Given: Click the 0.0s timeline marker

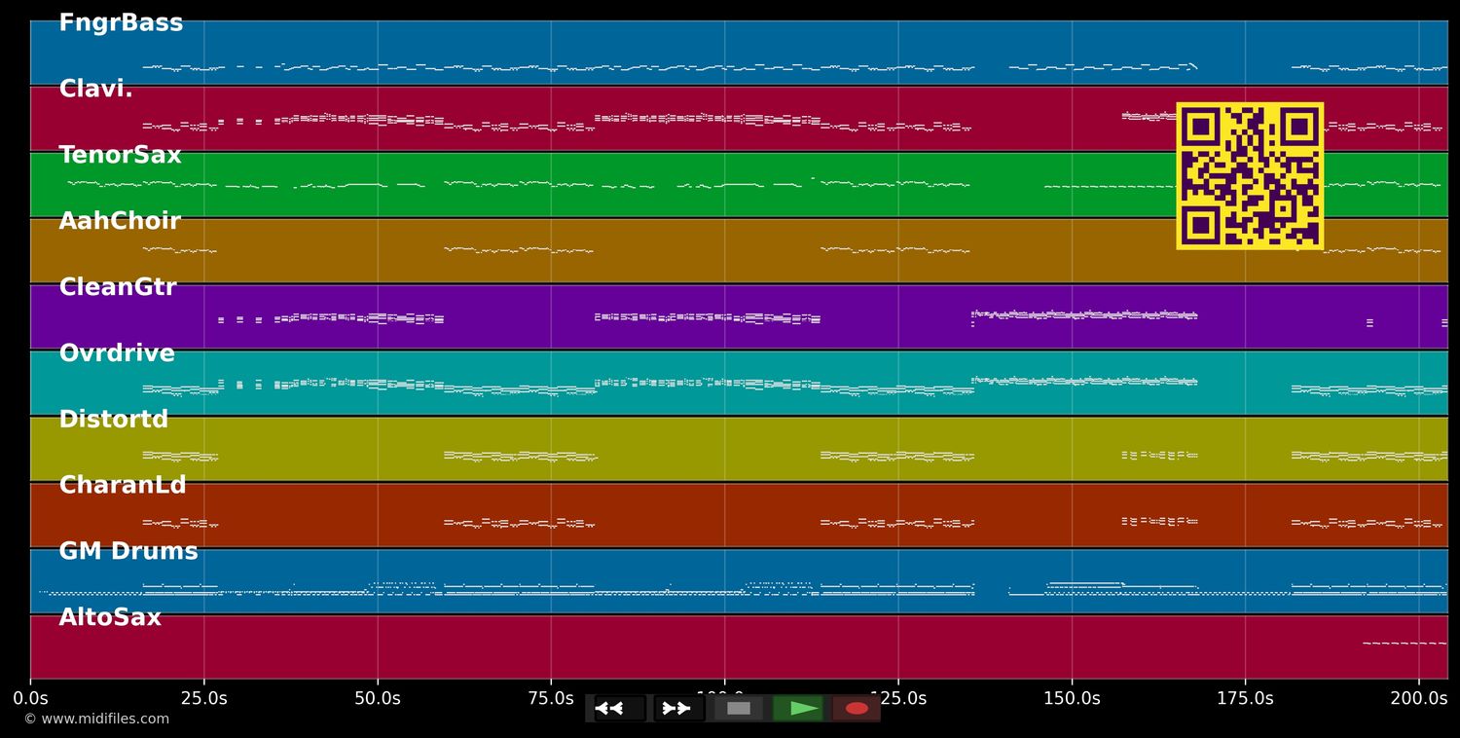Looking at the screenshot, I should click(31, 697).
